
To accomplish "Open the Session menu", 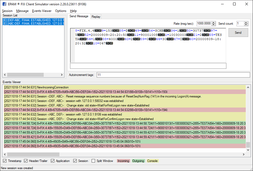I will point(7,11).
